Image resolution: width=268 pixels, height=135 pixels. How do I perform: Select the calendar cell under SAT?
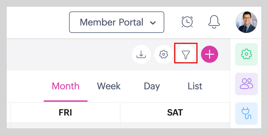click(x=175, y=125)
